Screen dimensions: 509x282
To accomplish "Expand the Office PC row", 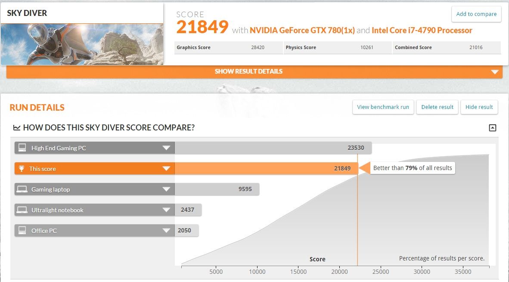I will [166, 231].
